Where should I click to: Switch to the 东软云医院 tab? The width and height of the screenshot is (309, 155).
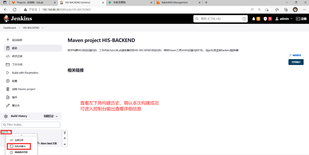(x=130, y=3)
